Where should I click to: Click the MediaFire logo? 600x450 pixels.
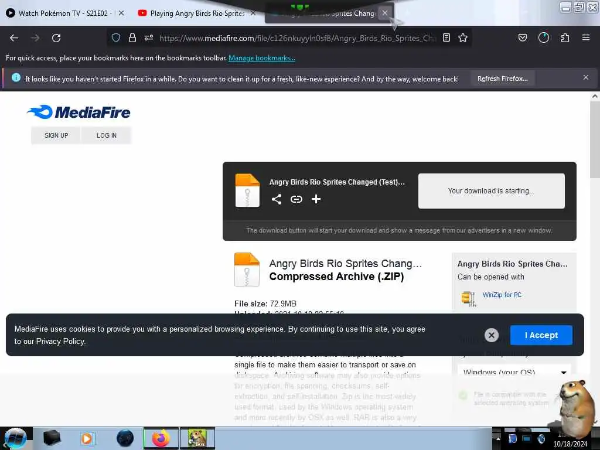[79, 112]
